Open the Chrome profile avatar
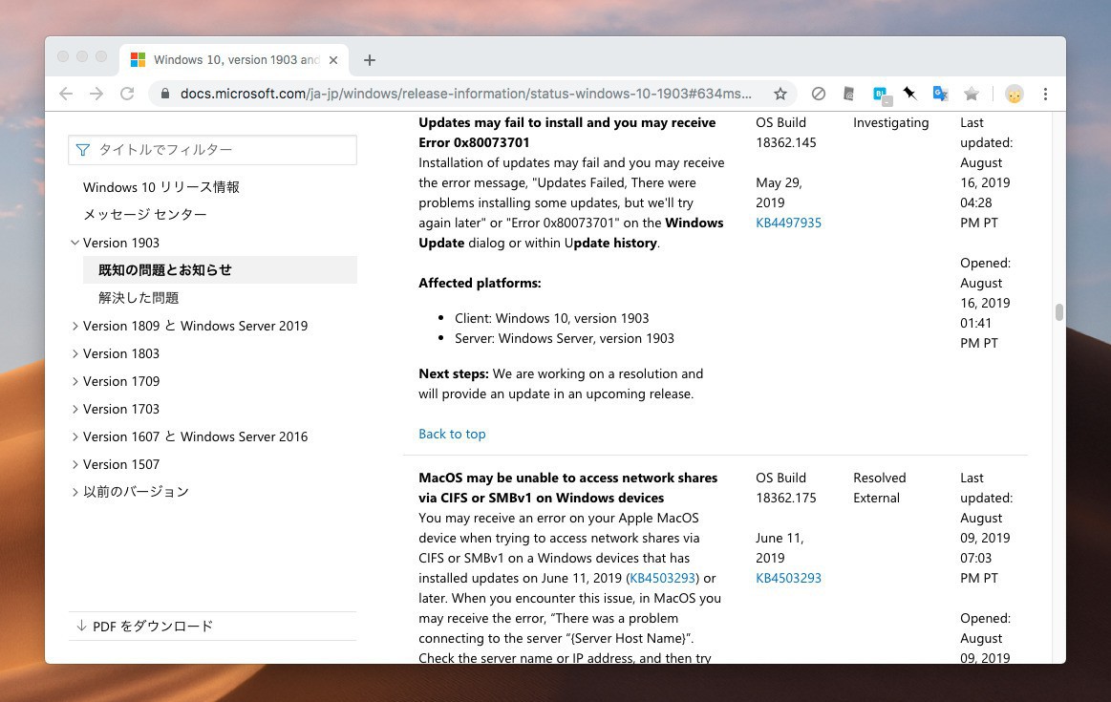 (1014, 94)
